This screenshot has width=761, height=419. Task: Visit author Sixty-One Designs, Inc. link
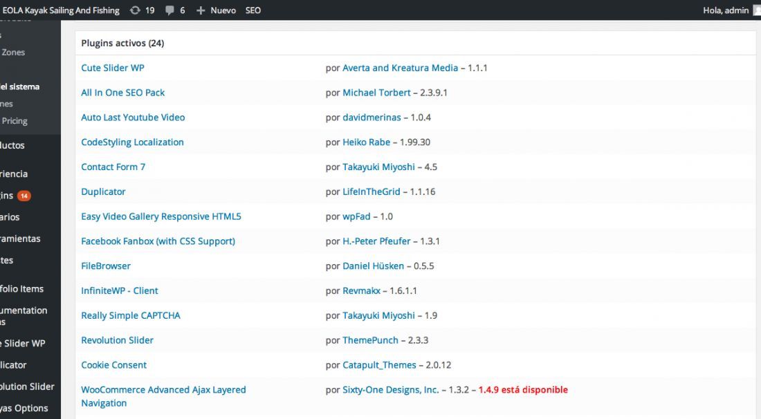coord(391,389)
